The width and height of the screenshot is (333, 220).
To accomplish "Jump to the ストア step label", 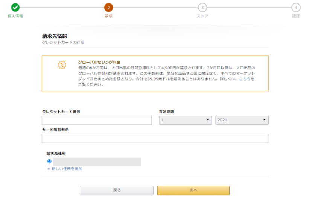I will coord(202,16).
